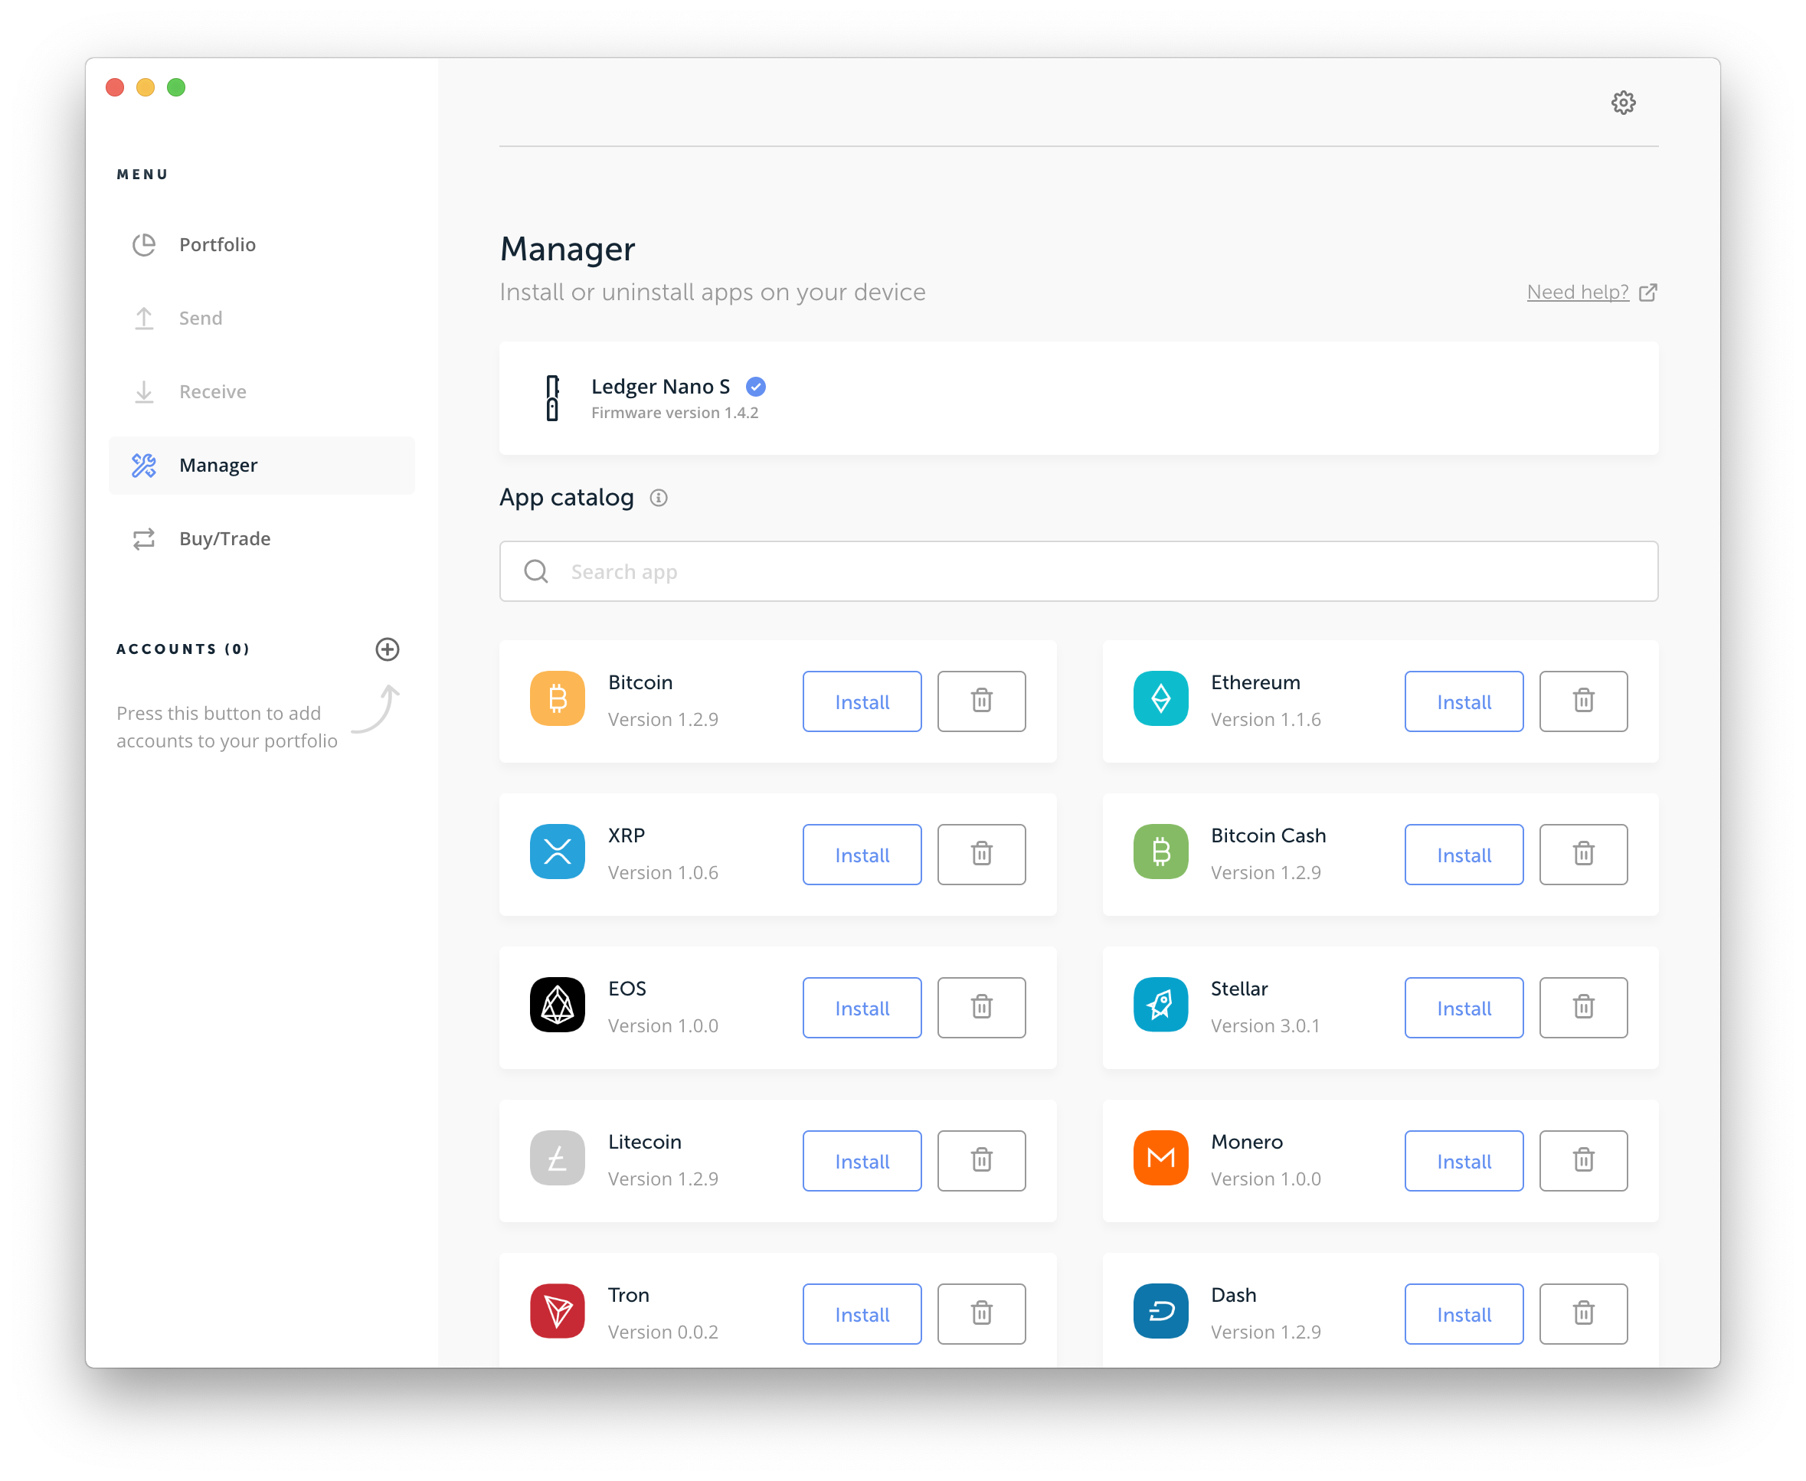Click the black EOS app icon
Screen dimensions: 1806x1481
point(557,1005)
